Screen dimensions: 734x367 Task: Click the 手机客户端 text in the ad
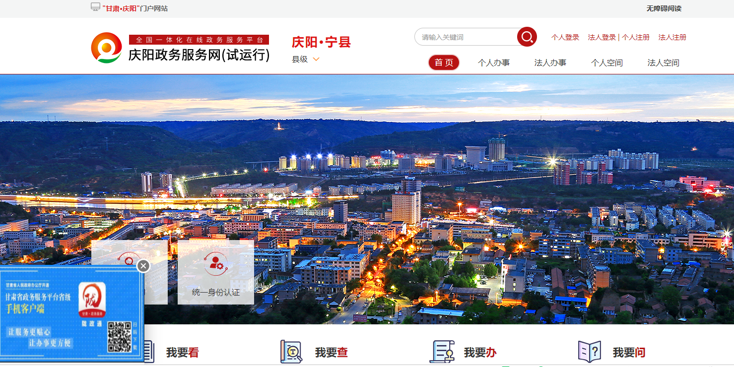pyautogui.click(x=25, y=308)
